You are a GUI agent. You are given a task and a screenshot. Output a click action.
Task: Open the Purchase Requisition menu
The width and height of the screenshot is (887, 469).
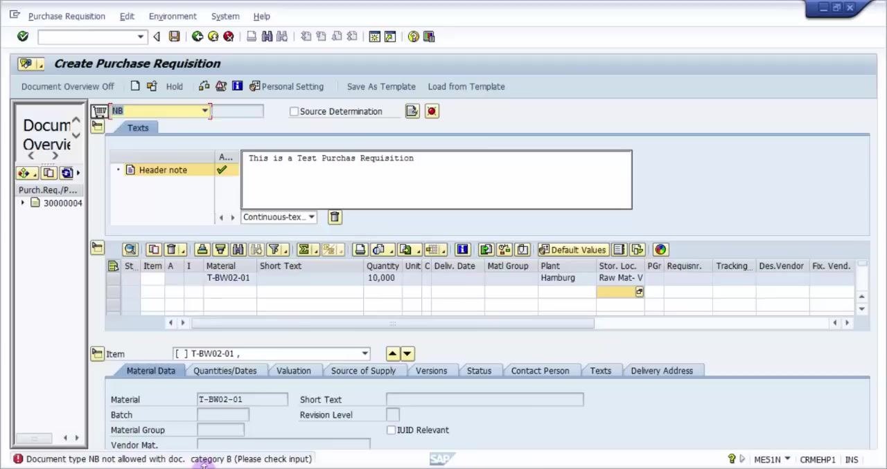[67, 16]
